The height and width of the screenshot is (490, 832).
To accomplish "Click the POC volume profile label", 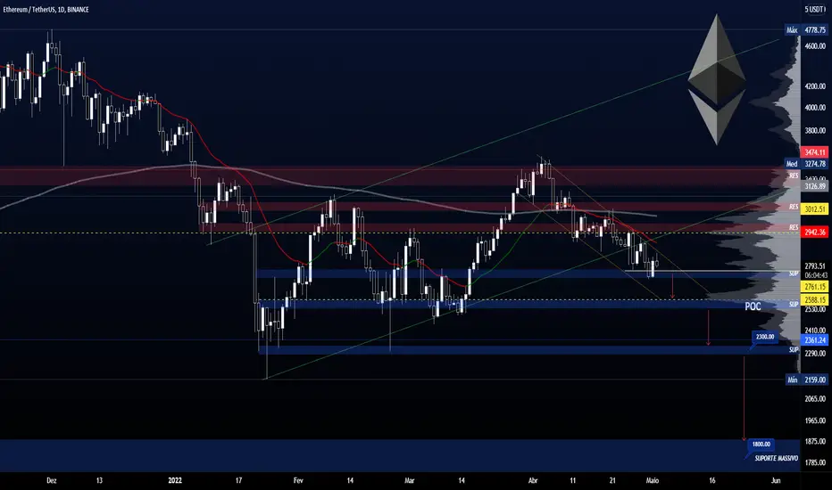I will click(753, 306).
